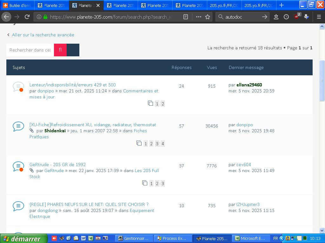Click the arrow to submit the autodoc search

[x=264, y=17]
